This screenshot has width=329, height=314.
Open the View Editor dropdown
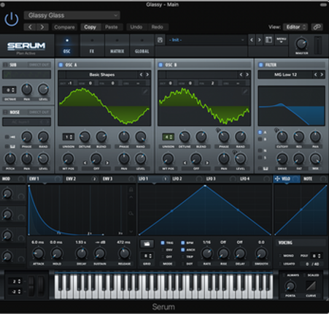click(x=295, y=27)
